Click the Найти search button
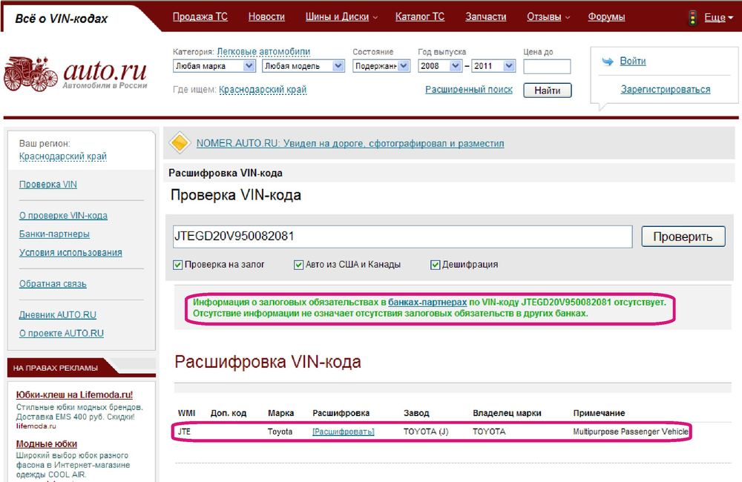 click(548, 90)
